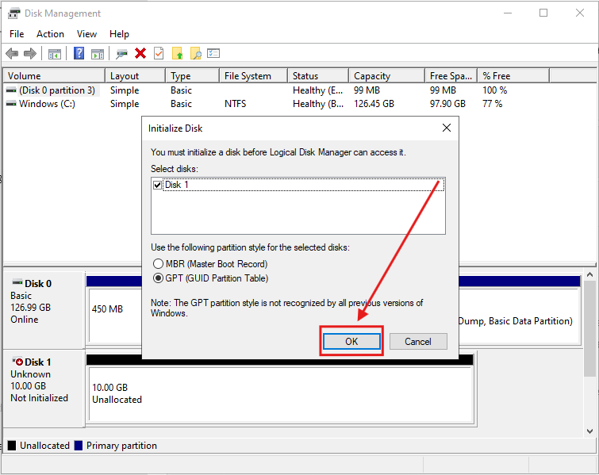
Task: Select the Windows (C:) volume row
Action: [47, 104]
